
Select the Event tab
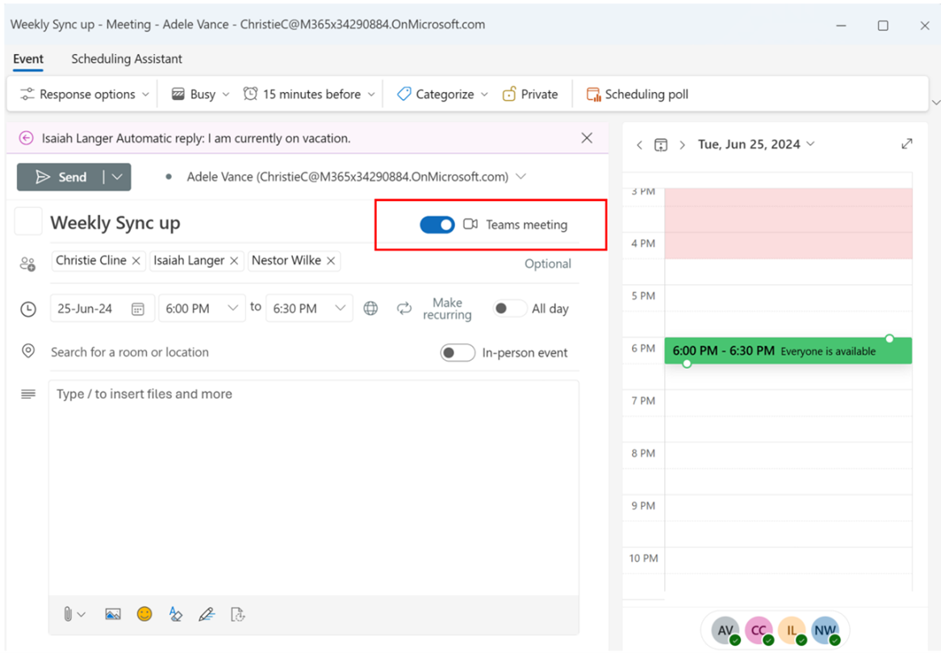(28, 59)
